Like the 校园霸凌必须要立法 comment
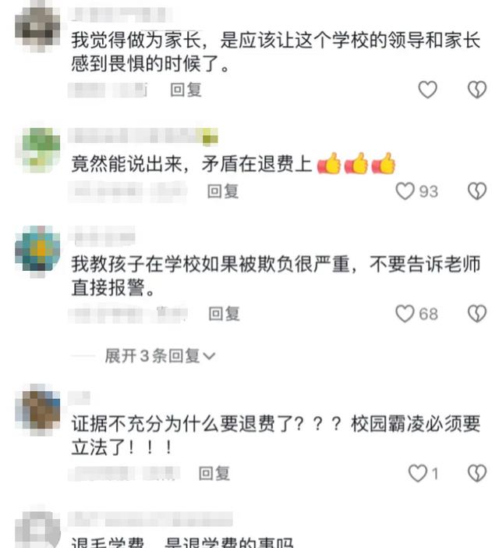 (x=423, y=473)
